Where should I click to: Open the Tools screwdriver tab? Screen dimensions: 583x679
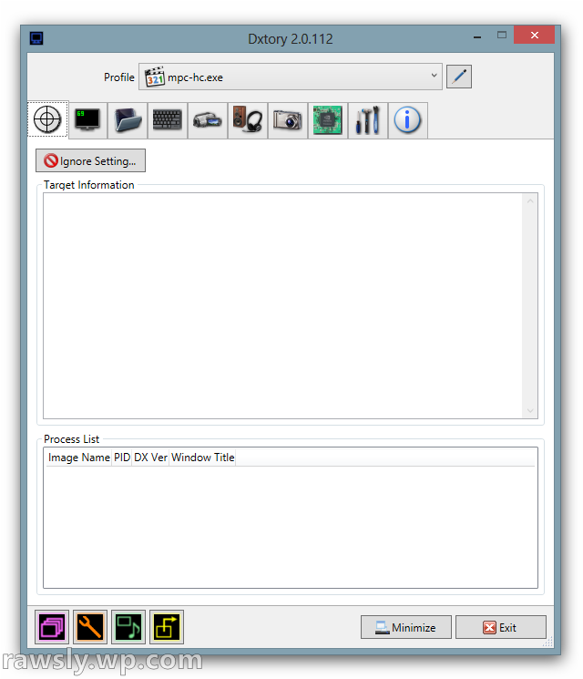click(x=367, y=120)
